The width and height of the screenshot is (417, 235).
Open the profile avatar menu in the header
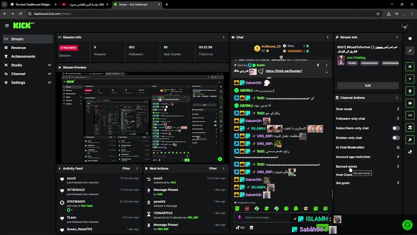coord(405,26)
